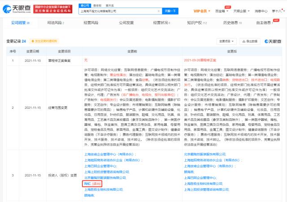Click the red official credit agency banner
Viewport: 287px width, 202px height.
point(53,9)
